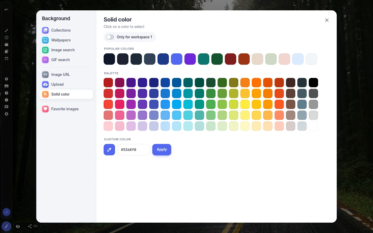373x233 pixels.
Task: Open GIF search in the sidebar
Action: point(66,60)
